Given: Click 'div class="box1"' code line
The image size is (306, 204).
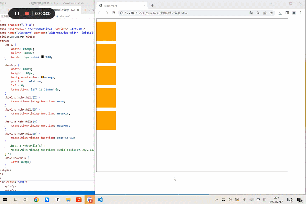Looking at the screenshot, I should click(x=14, y=182).
